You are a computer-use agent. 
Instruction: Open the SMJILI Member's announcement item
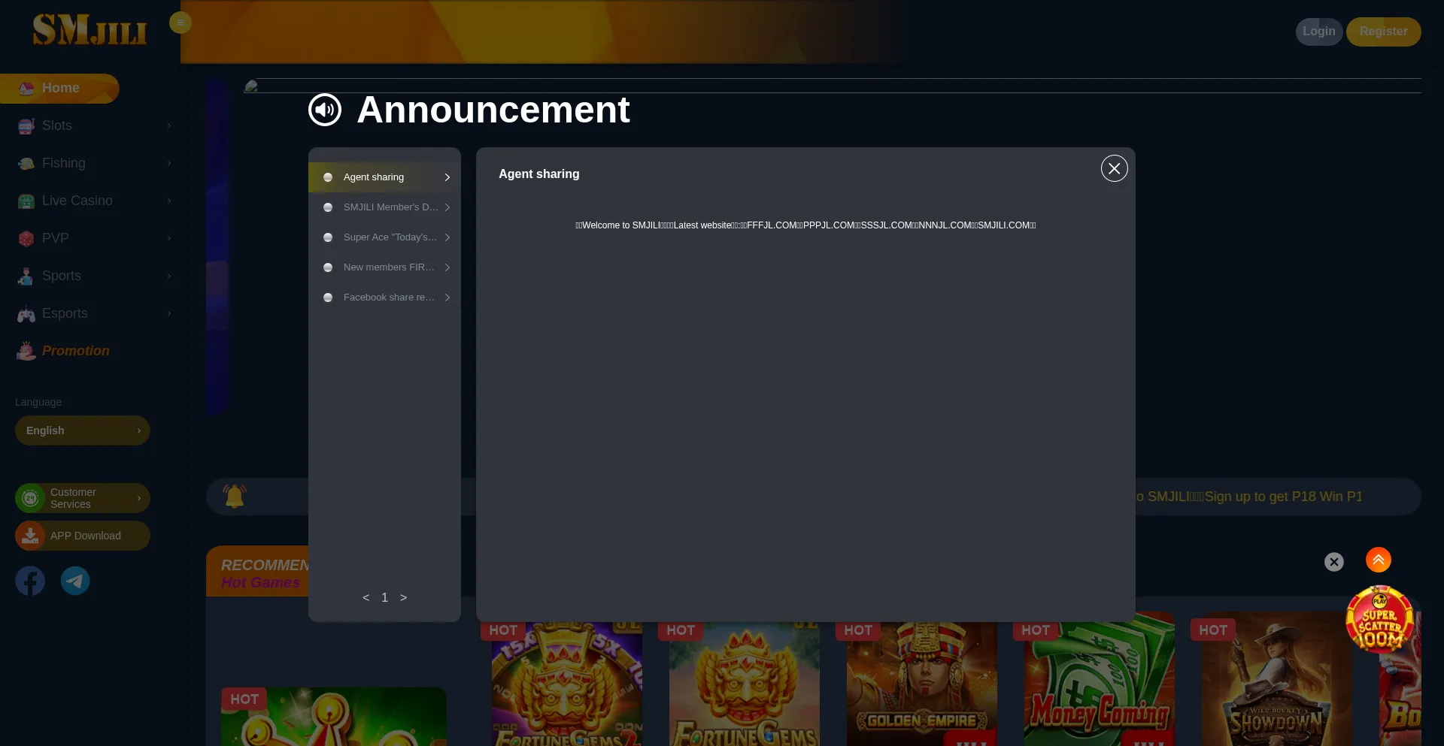click(384, 207)
